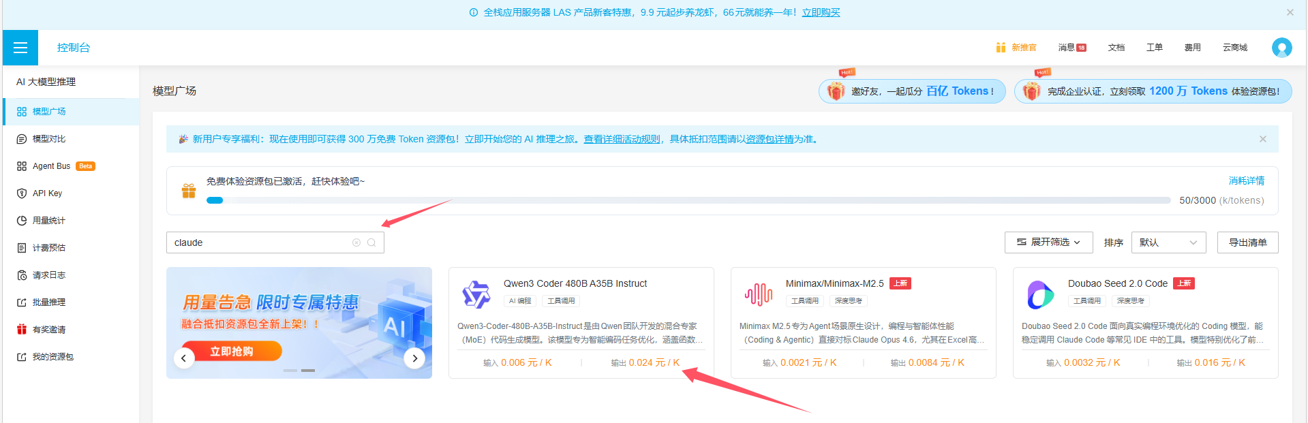This screenshot has width=1308, height=423.
Task: Click the 50/3000 (k/tokens) usage text
Action: pyautogui.click(x=1221, y=200)
